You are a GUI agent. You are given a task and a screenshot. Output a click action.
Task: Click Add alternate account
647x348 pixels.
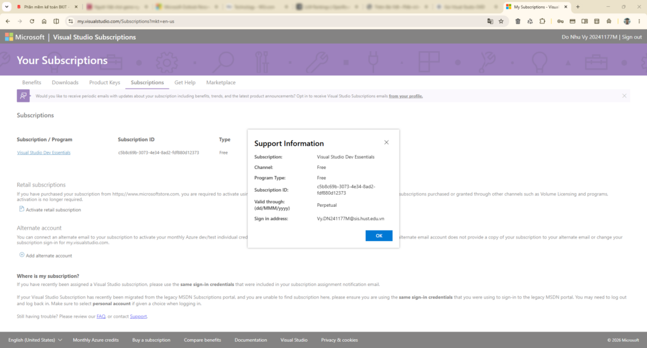pyautogui.click(x=49, y=256)
